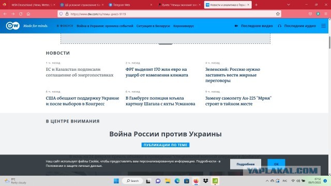Show site security padlock info
Screen dimensions: 331x186
click(67, 14)
